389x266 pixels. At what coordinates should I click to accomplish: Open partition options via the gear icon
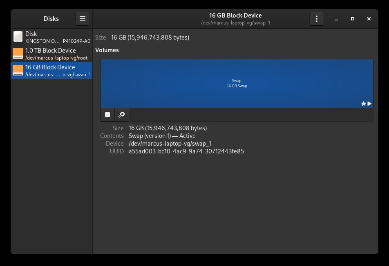pos(121,114)
